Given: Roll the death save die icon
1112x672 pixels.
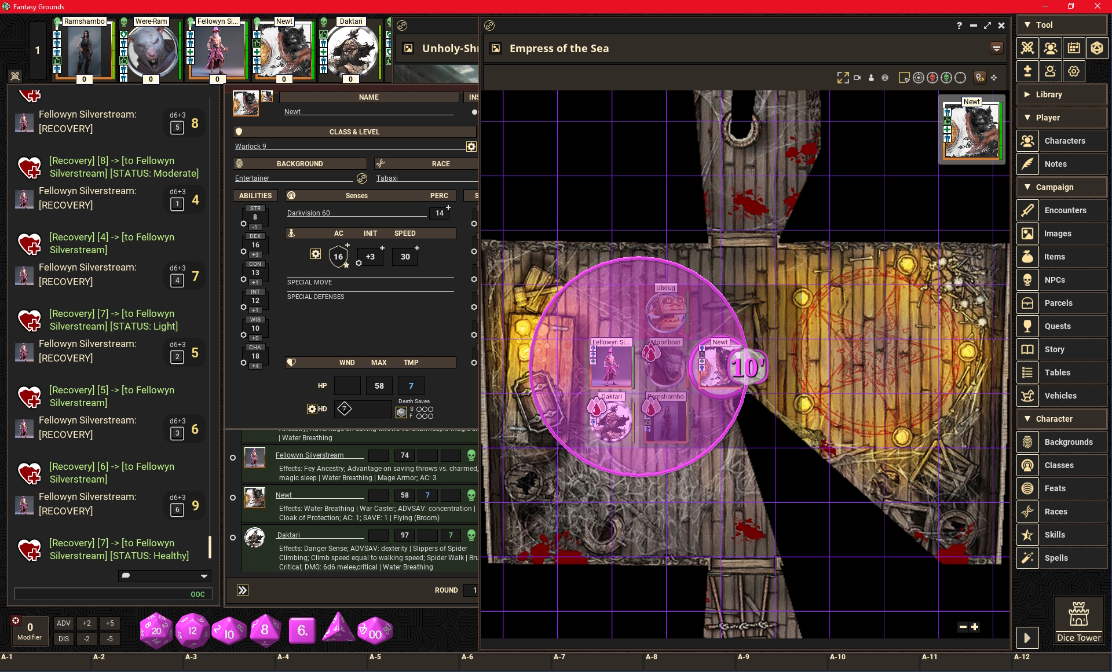Looking at the screenshot, I should 401,412.
